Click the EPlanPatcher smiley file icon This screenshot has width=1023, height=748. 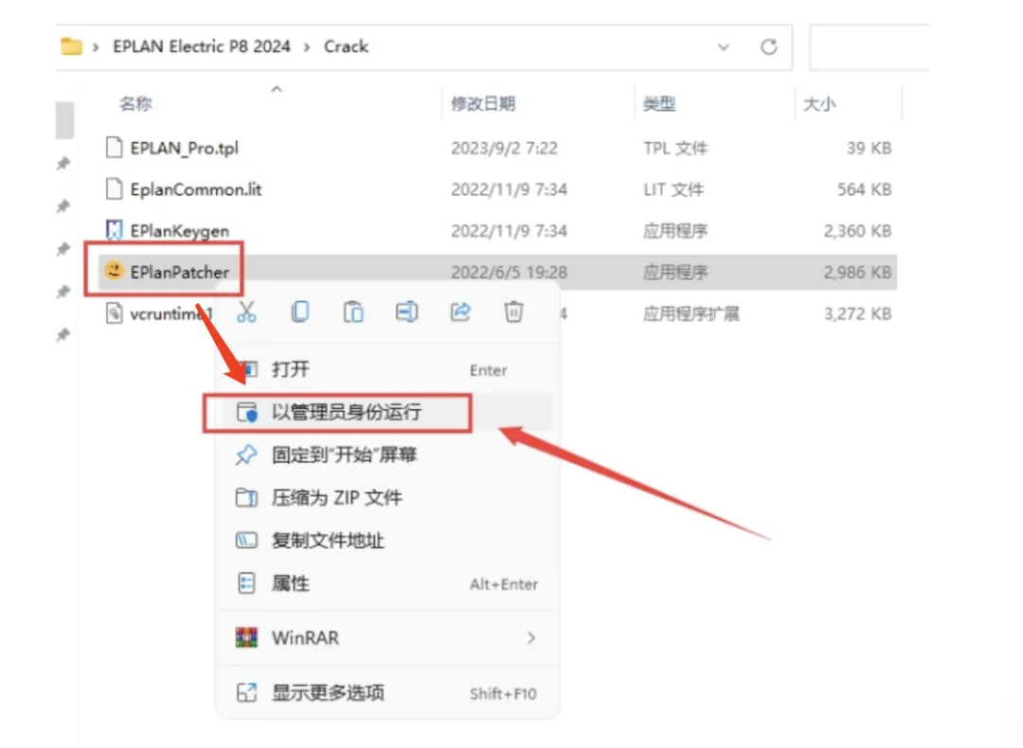tap(115, 271)
